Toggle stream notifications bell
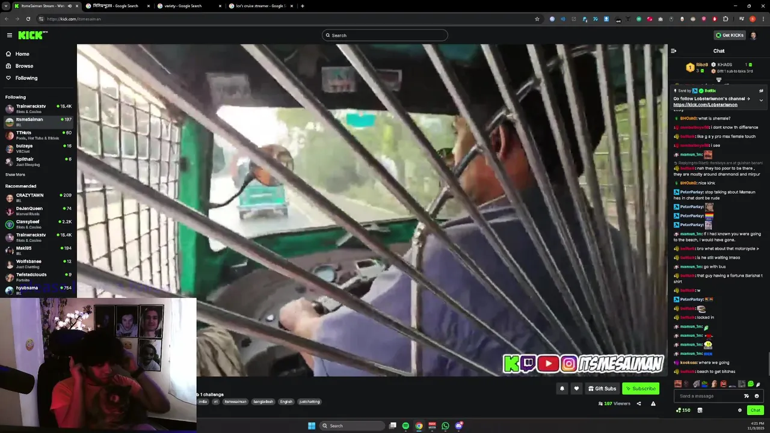This screenshot has width=770, height=433. click(562, 388)
